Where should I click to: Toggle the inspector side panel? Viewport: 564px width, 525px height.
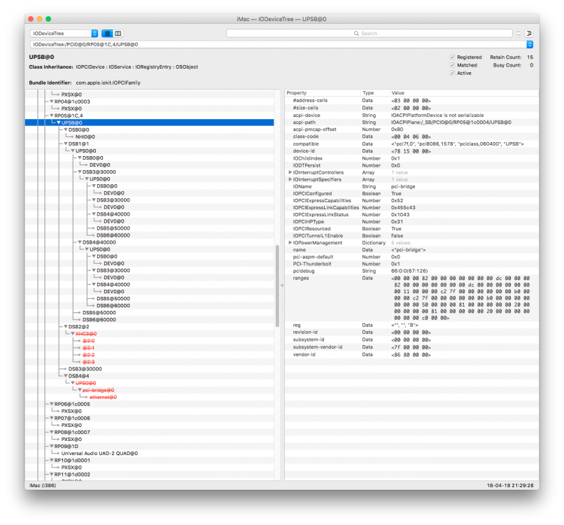(x=528, y=34)
